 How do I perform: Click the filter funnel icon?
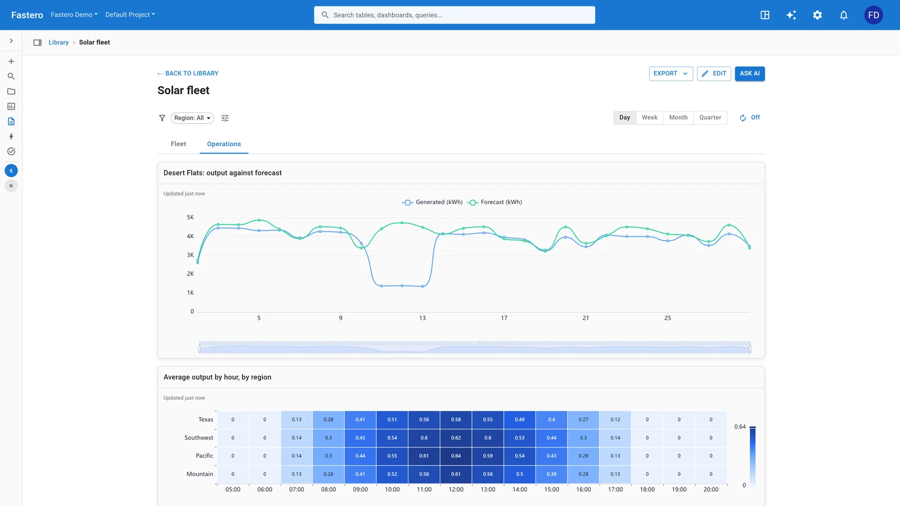click(x=162, y=118)
